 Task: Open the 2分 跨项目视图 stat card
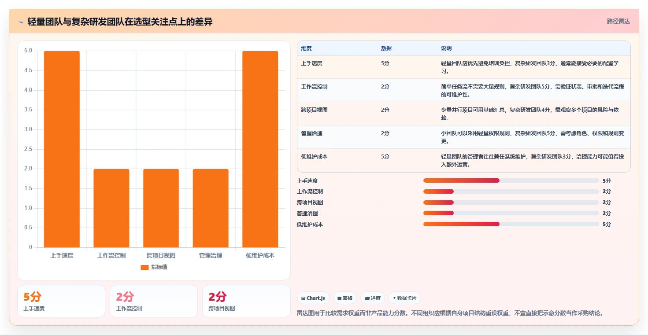click(x=246, y=301)
